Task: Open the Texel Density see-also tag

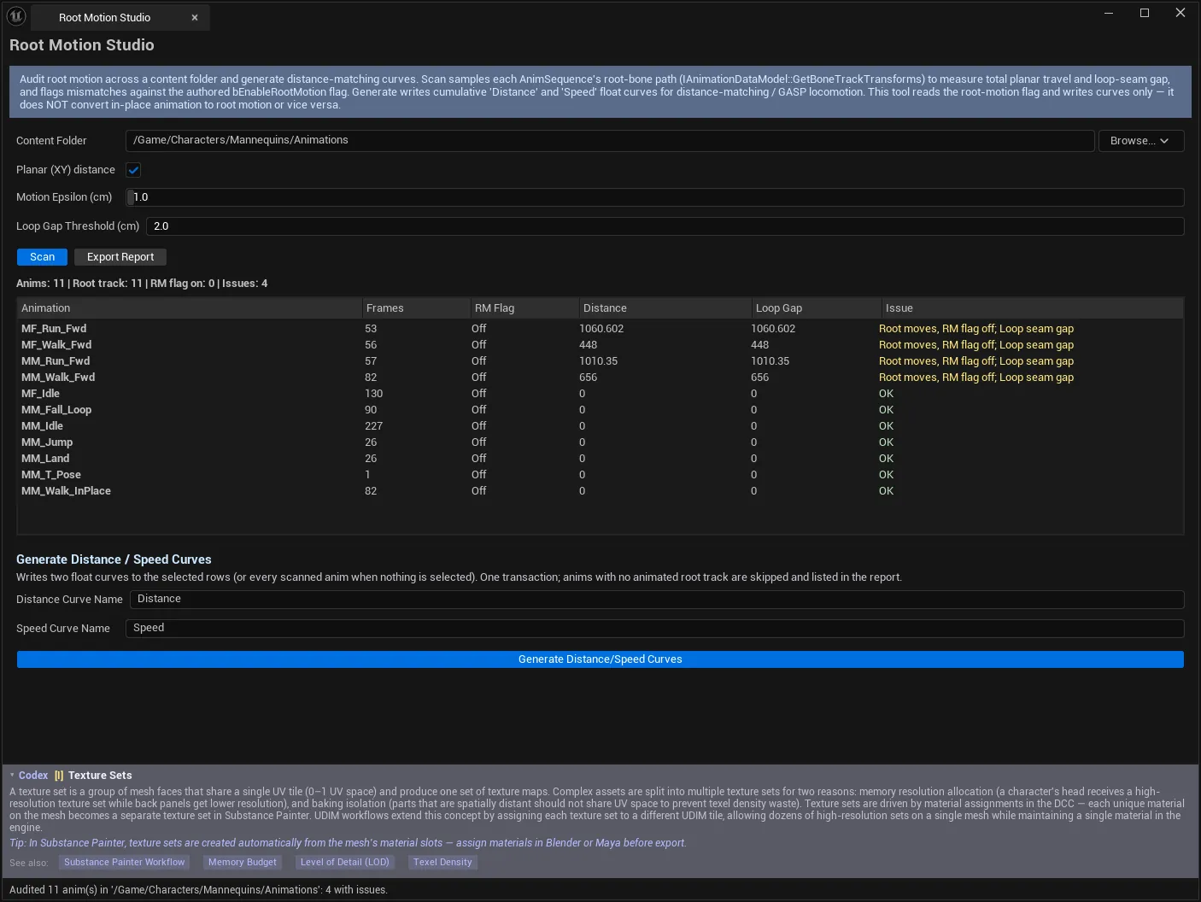Action: pos(442,863)
